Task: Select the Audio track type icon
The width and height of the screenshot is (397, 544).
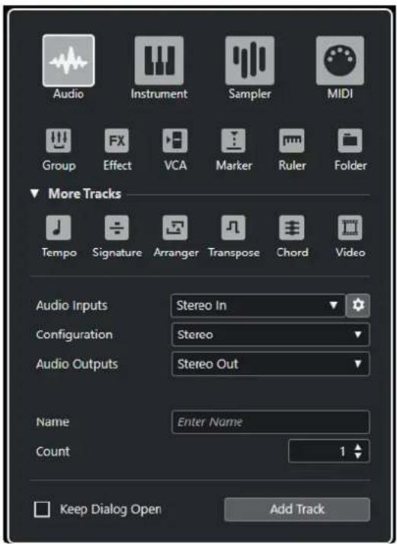Action: (x=69, y=60)
